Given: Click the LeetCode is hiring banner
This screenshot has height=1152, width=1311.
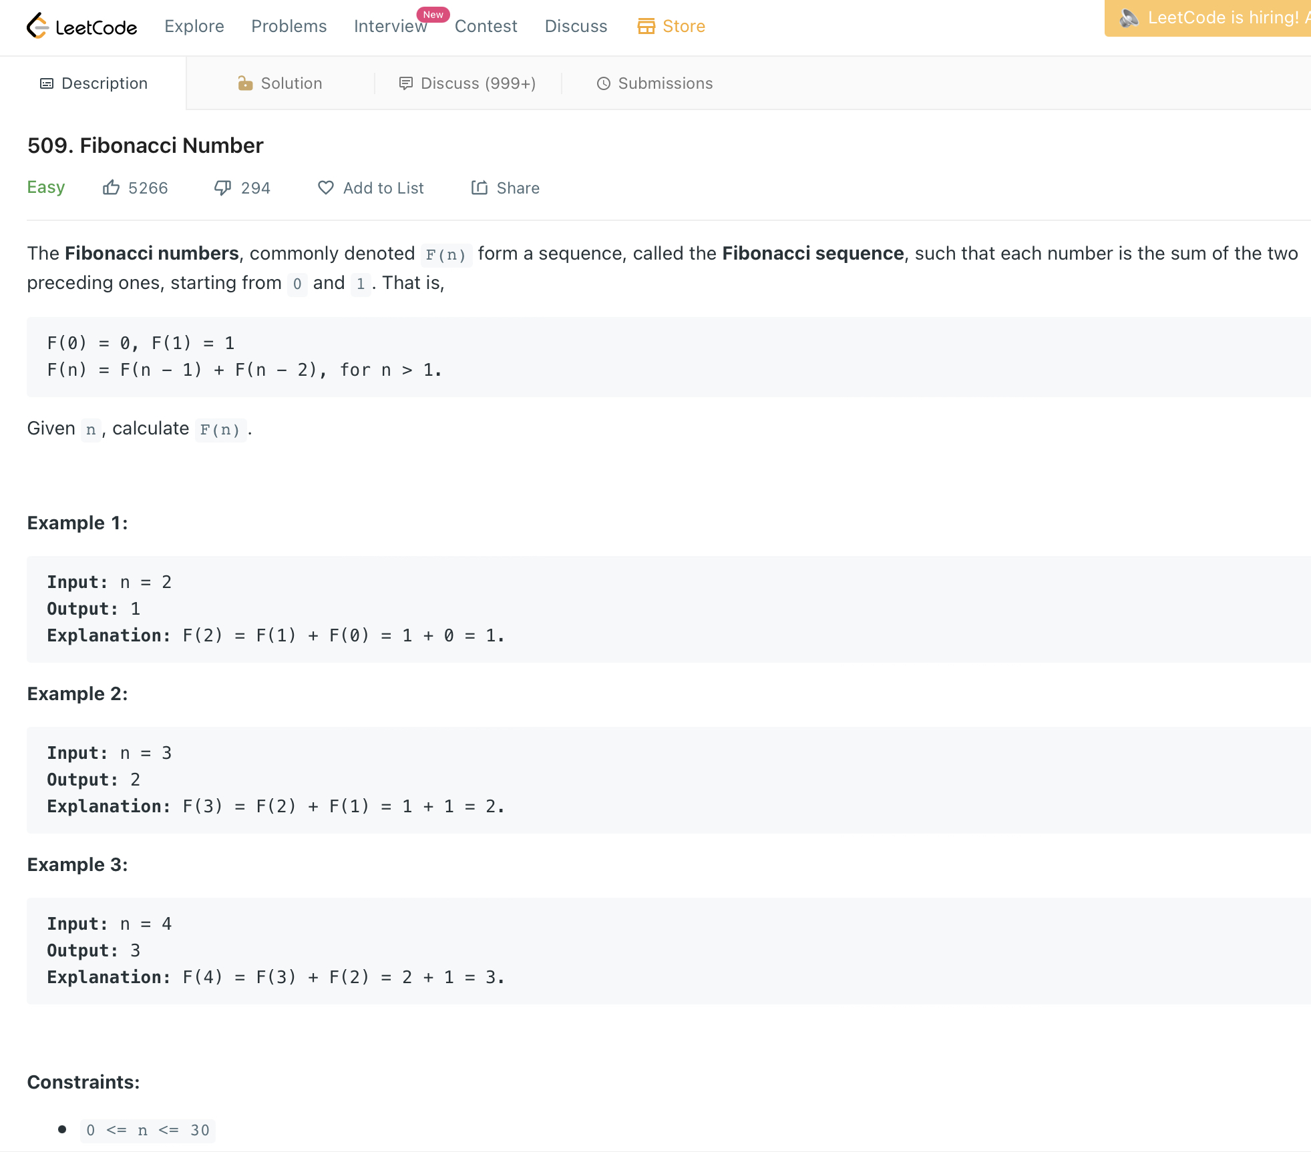Looking at the screenshot, I should 1222,18.
